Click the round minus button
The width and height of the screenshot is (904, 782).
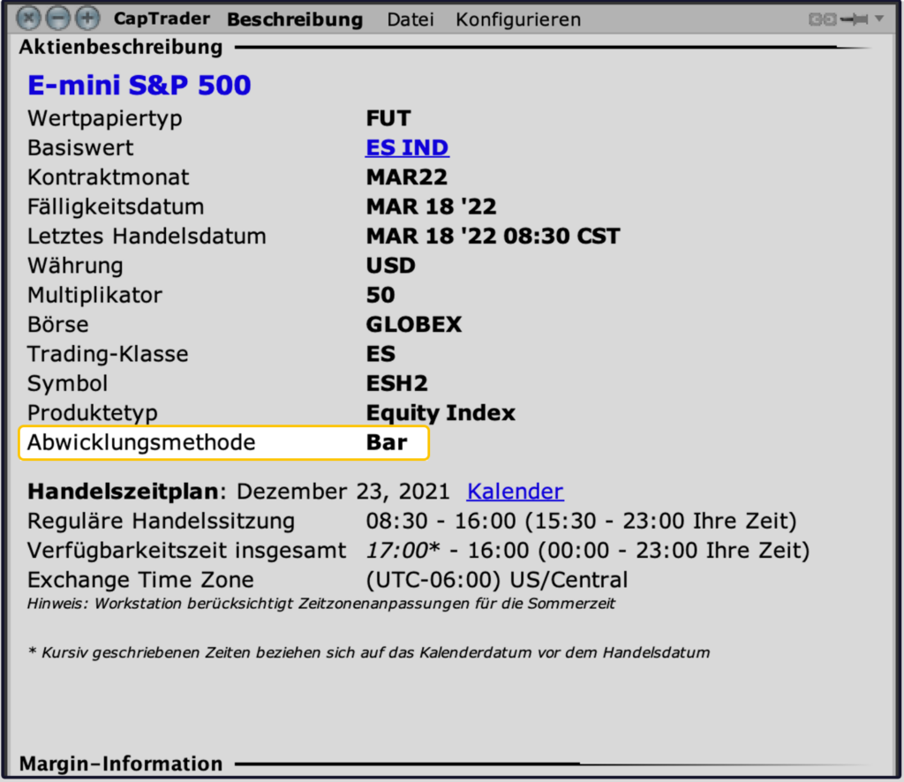click(x=57, y=19)
